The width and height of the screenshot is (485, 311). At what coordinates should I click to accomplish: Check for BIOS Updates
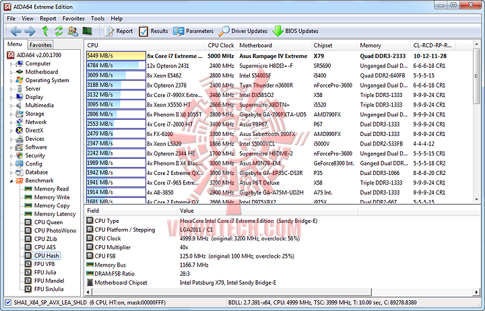(296, 31)
